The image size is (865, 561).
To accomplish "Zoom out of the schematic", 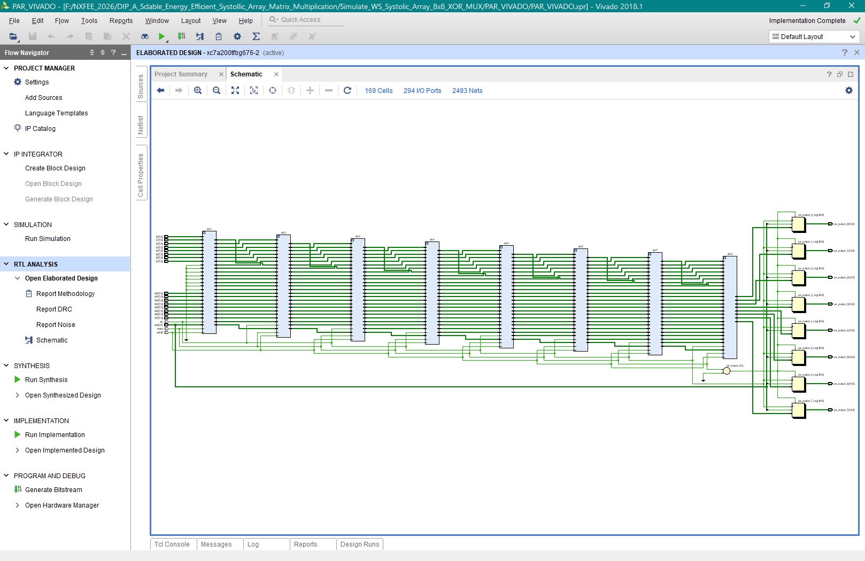I will pos(217,91).
